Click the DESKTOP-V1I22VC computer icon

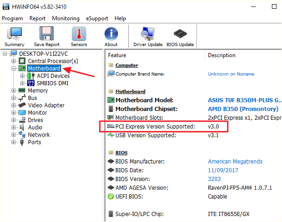(x=13, y=53)
